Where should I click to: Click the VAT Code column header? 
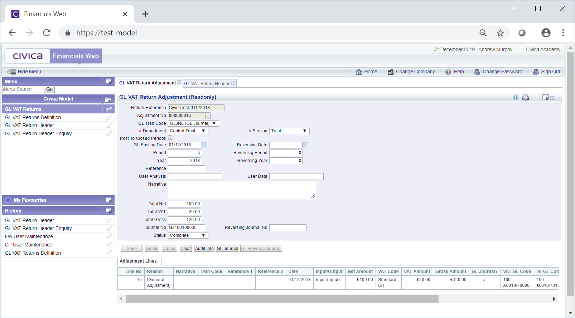click(x=388, y=271)
